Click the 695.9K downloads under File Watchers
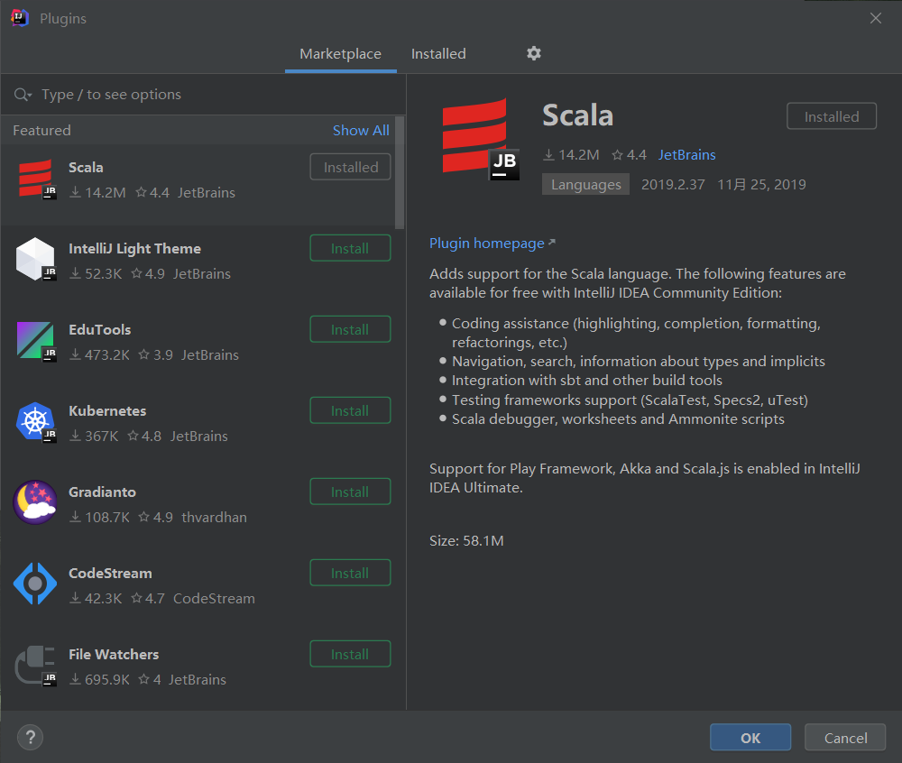 [99, 680]
